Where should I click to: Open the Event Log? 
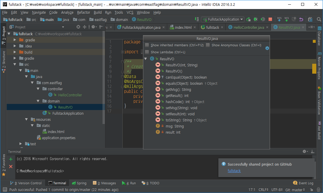pos(303,183)
